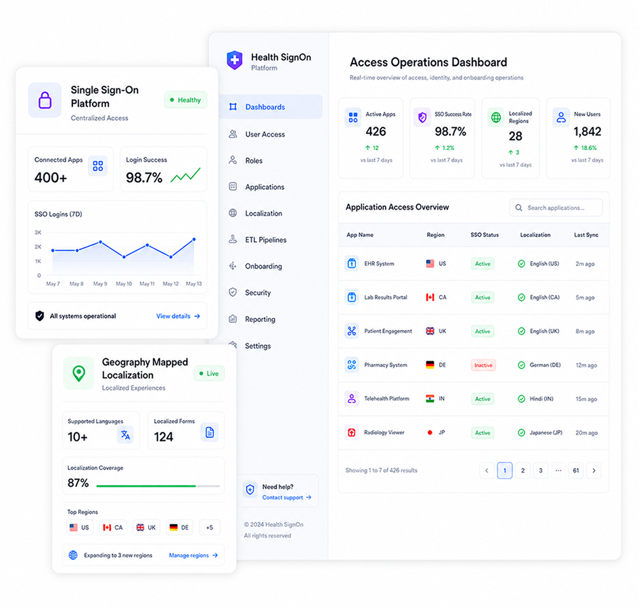Click the Health SignOn shield logo
This screenshot has width=640, height=608.
[235, 60]
